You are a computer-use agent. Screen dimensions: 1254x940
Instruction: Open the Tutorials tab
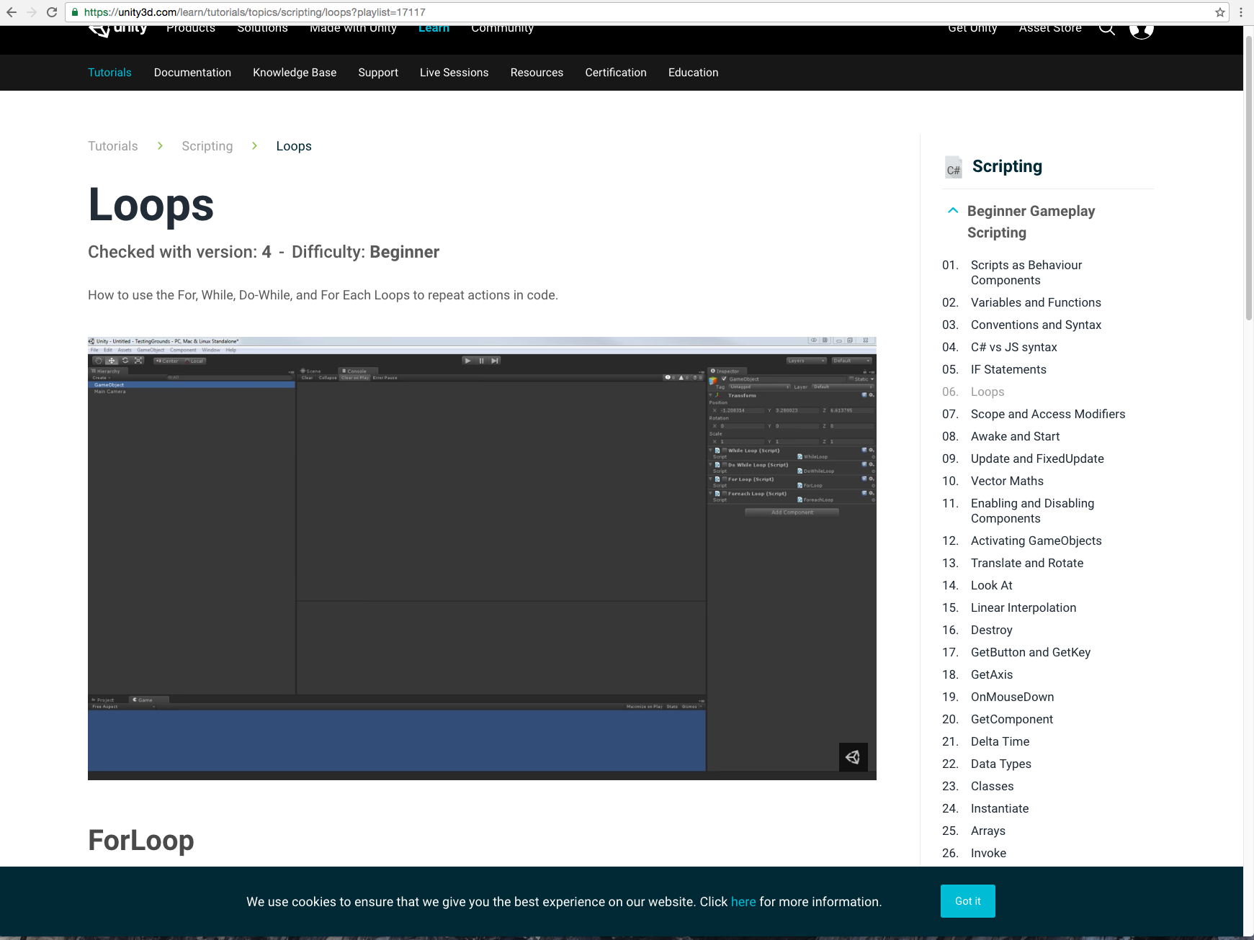coord(109,73)
